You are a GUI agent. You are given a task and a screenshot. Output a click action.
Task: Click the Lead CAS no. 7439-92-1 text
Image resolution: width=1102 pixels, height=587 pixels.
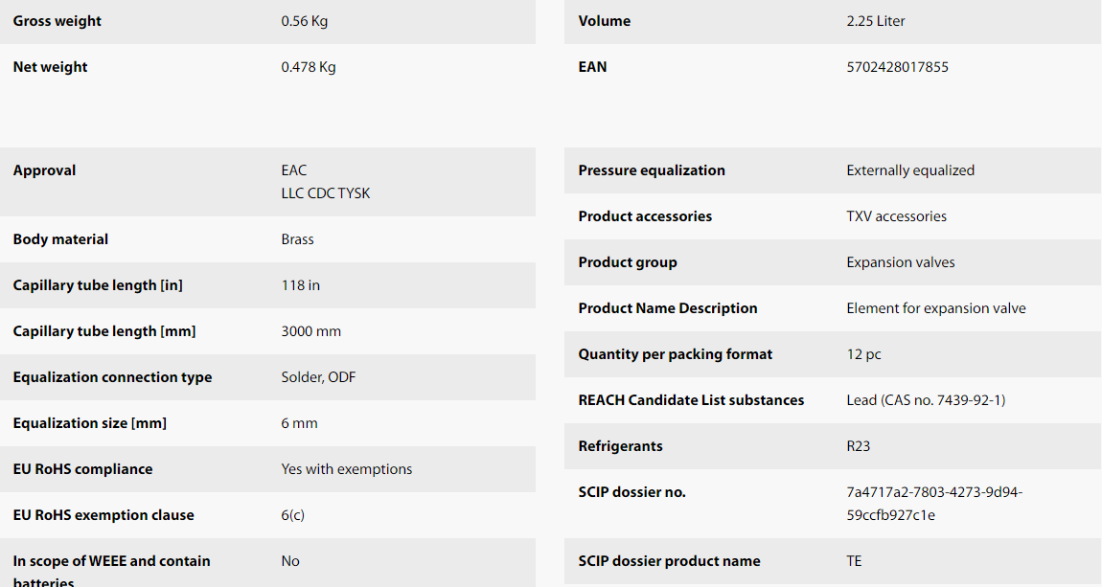coord(926,400)
